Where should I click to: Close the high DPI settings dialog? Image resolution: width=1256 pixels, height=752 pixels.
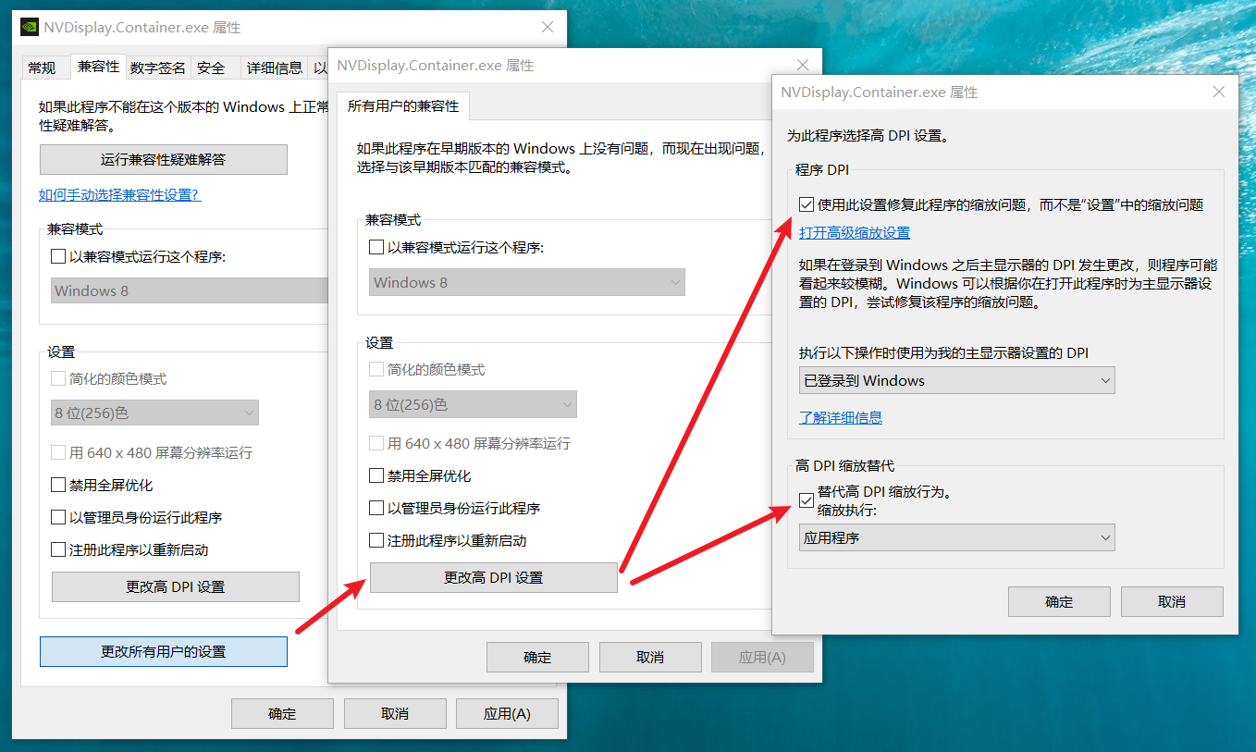[1219, 92]
